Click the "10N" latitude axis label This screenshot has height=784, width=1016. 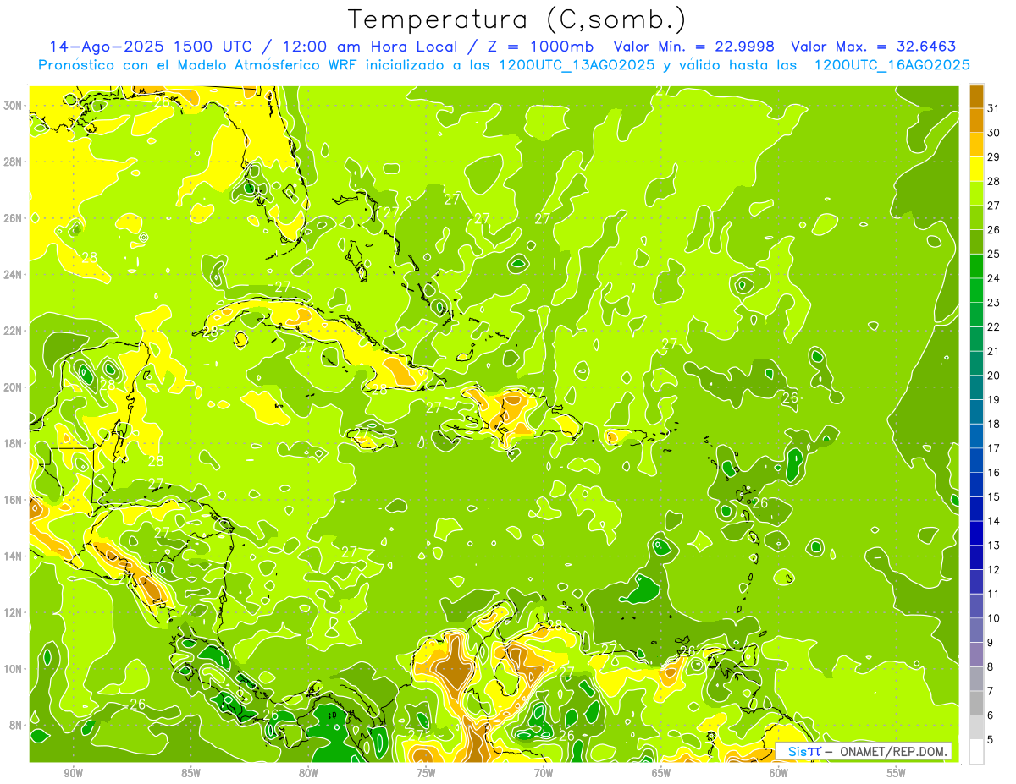coord(14,668)
